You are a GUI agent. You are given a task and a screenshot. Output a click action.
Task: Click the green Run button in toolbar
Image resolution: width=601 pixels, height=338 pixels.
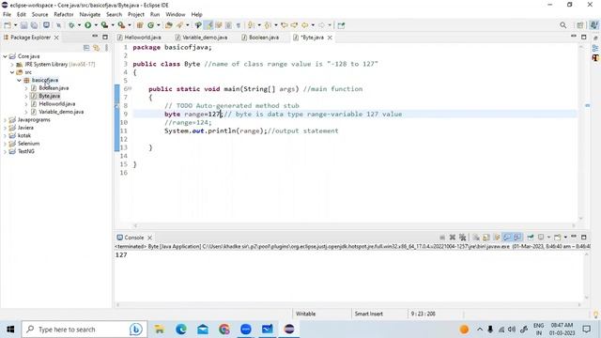tap(87, 25)
